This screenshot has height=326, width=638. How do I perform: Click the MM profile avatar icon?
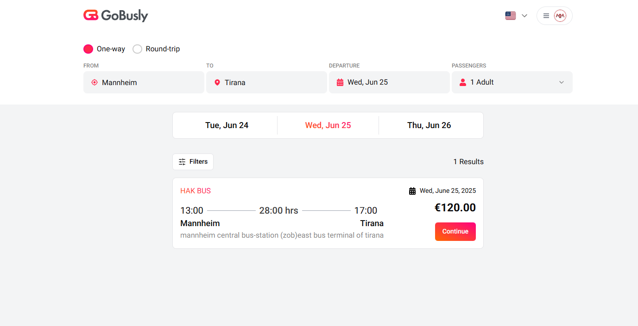coord(560,16)
